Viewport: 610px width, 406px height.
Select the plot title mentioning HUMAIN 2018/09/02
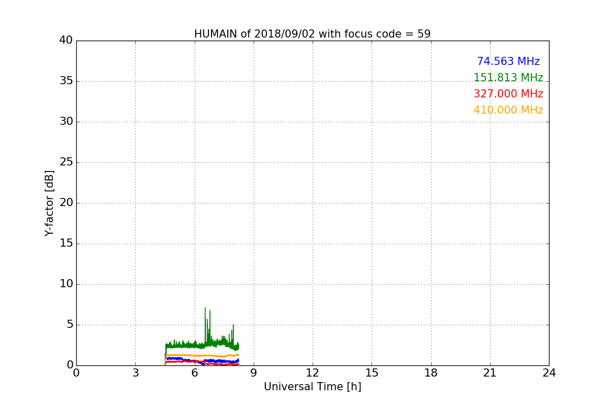pyautogui.click(x=312, y=34)
